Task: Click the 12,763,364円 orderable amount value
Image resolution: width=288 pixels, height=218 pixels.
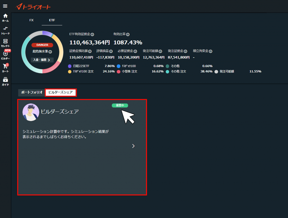Action: point(154,57)
